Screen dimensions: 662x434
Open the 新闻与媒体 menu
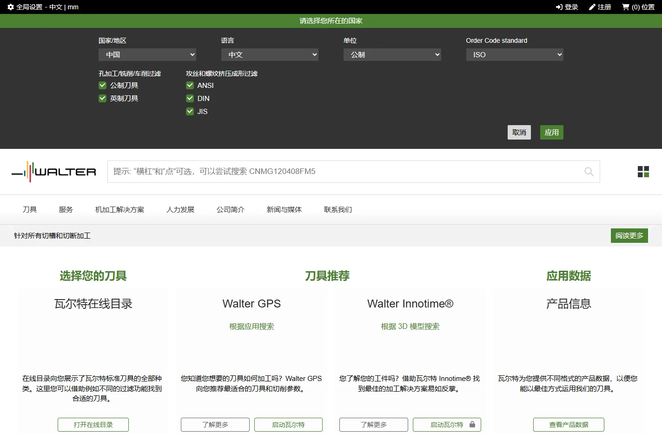click(x=284, y=209)
